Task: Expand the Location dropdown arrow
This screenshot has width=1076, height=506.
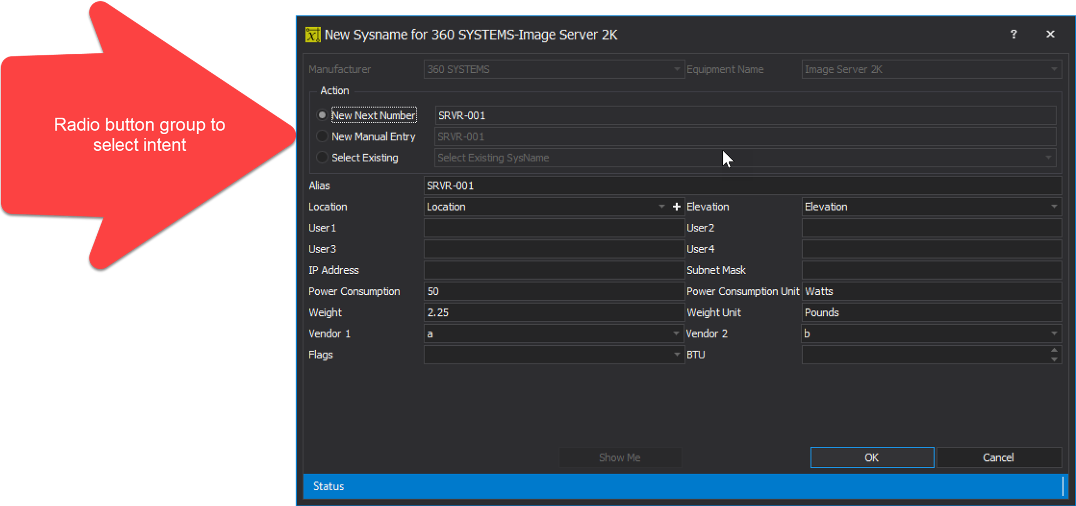Action: tap(661, 207)
